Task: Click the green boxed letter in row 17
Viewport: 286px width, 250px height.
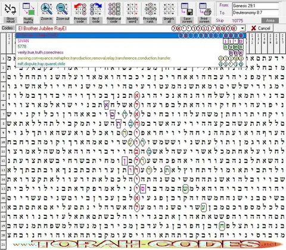Action: pos(204,208)
